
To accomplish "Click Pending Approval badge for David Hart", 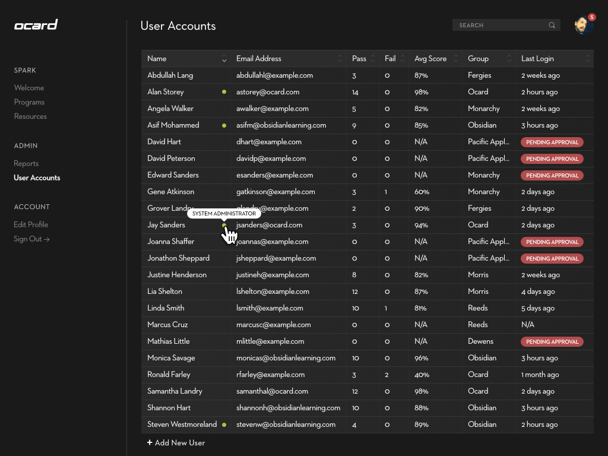I will (x=552, y=142).
